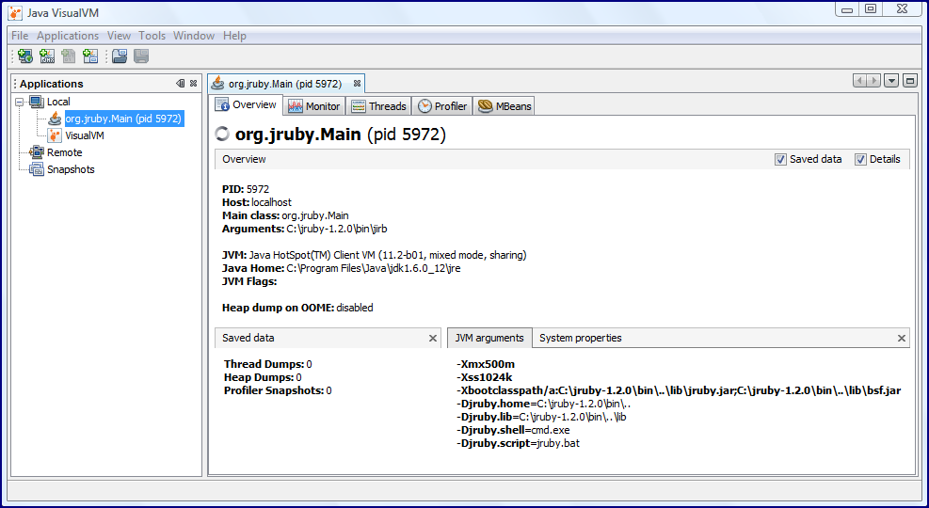Click the -Xmx500m argument
Viewport: 929px width, 508px height.
pos(486,364)
